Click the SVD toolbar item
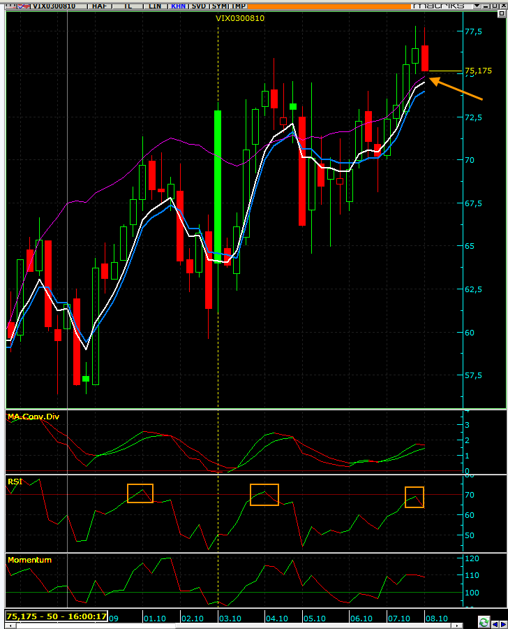Image resolution: width=508 pixels, height=629 pixels. [199, 6]
